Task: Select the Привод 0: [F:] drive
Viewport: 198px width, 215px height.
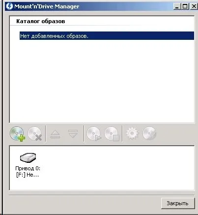Action: [x=28, y=165]
